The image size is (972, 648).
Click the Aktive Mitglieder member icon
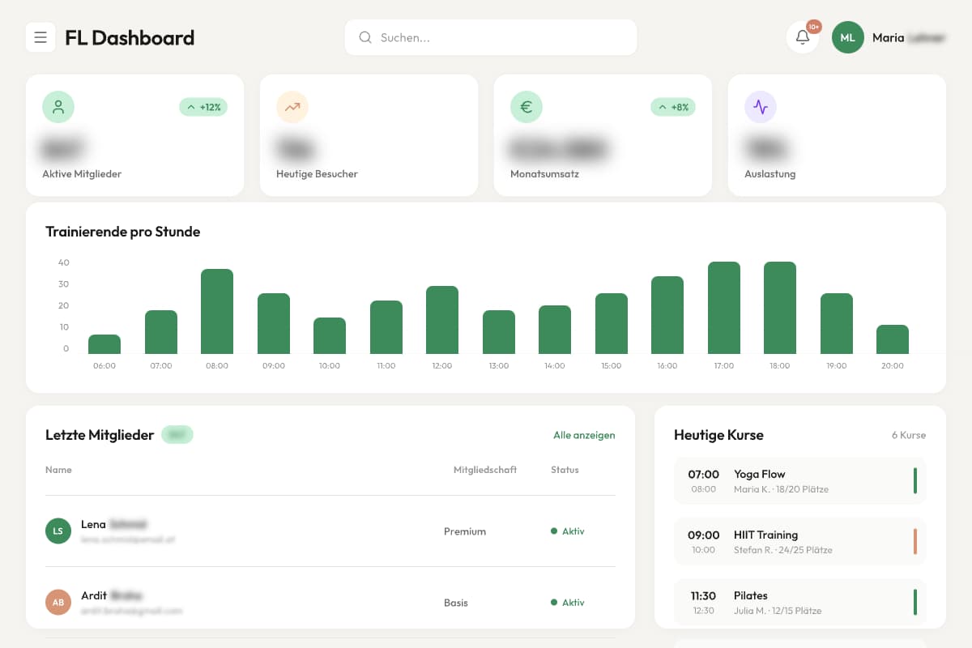click(58, 106)
